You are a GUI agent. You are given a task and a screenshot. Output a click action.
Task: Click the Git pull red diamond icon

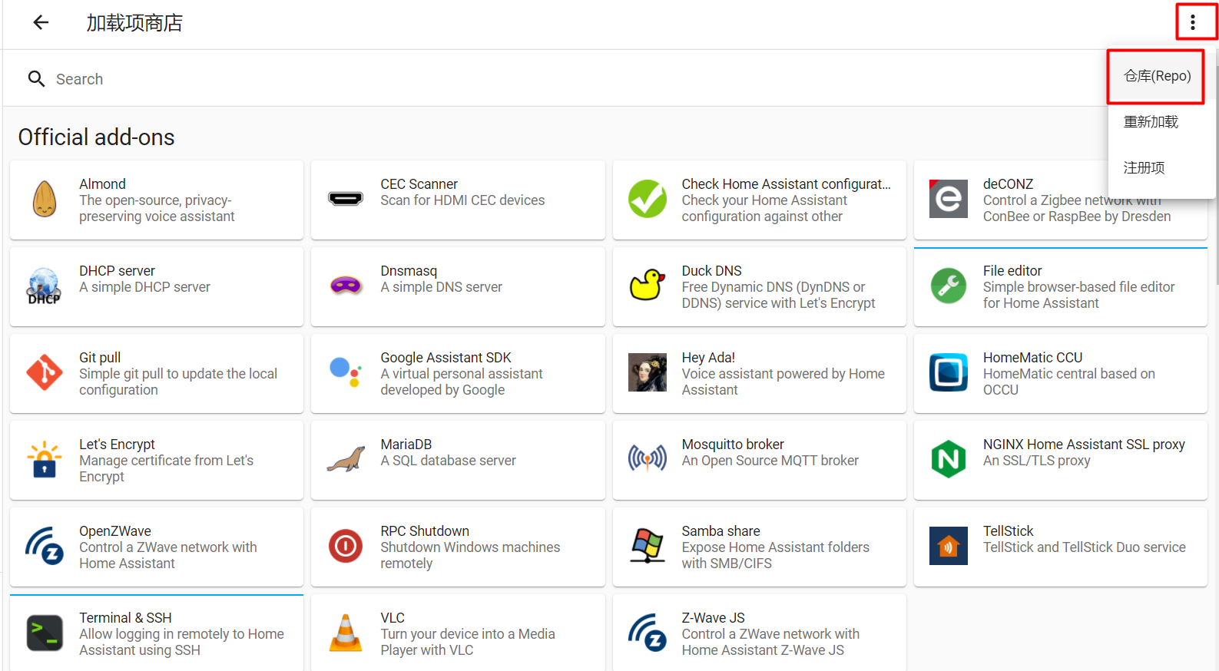pyautogui.click(x=45, y=373)
